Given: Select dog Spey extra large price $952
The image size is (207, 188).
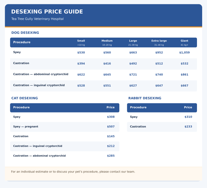Looking at the screenshot, I should click(159, 53).
